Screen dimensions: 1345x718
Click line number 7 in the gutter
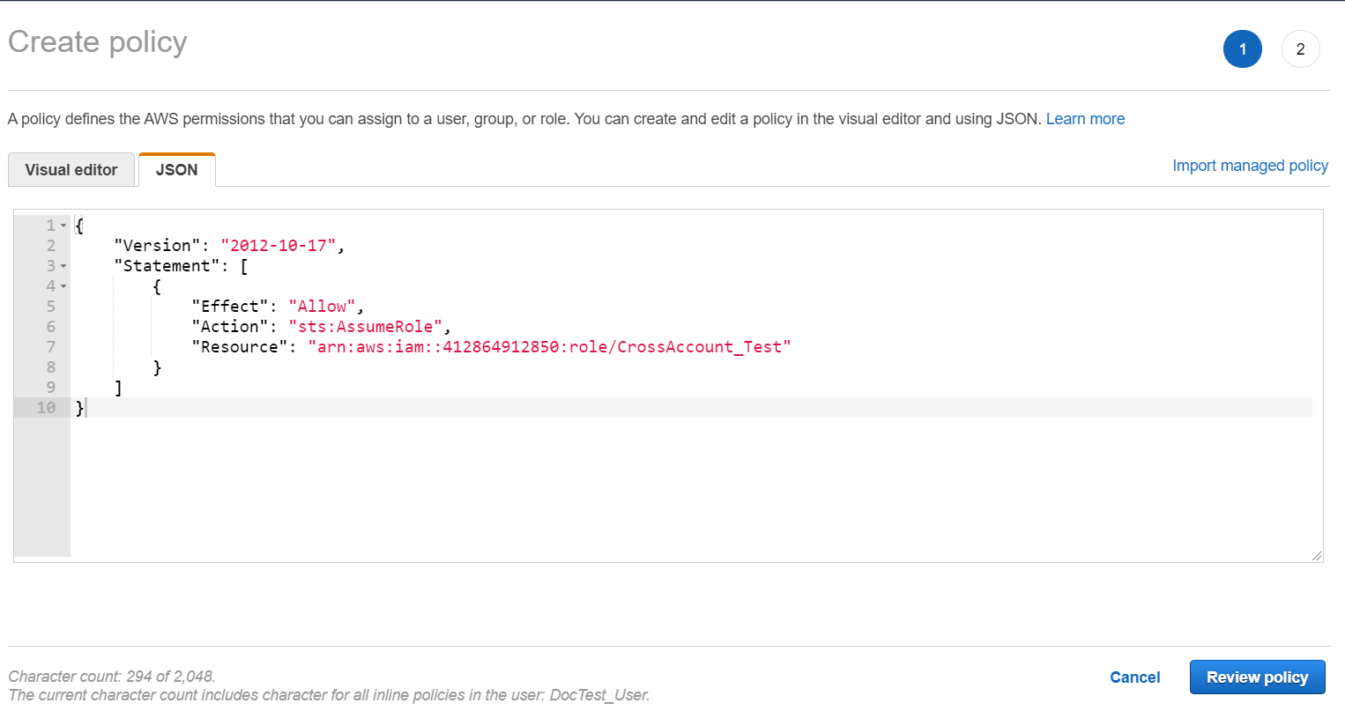50,347
